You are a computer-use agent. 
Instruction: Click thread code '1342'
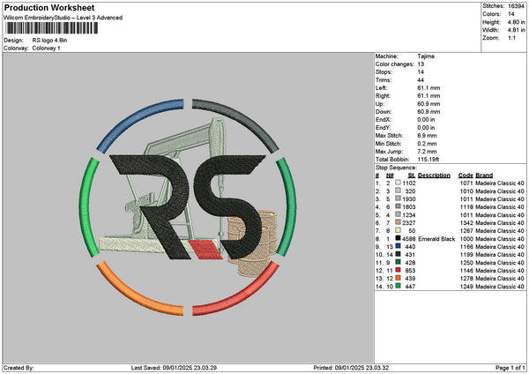[x=466, y=223]
